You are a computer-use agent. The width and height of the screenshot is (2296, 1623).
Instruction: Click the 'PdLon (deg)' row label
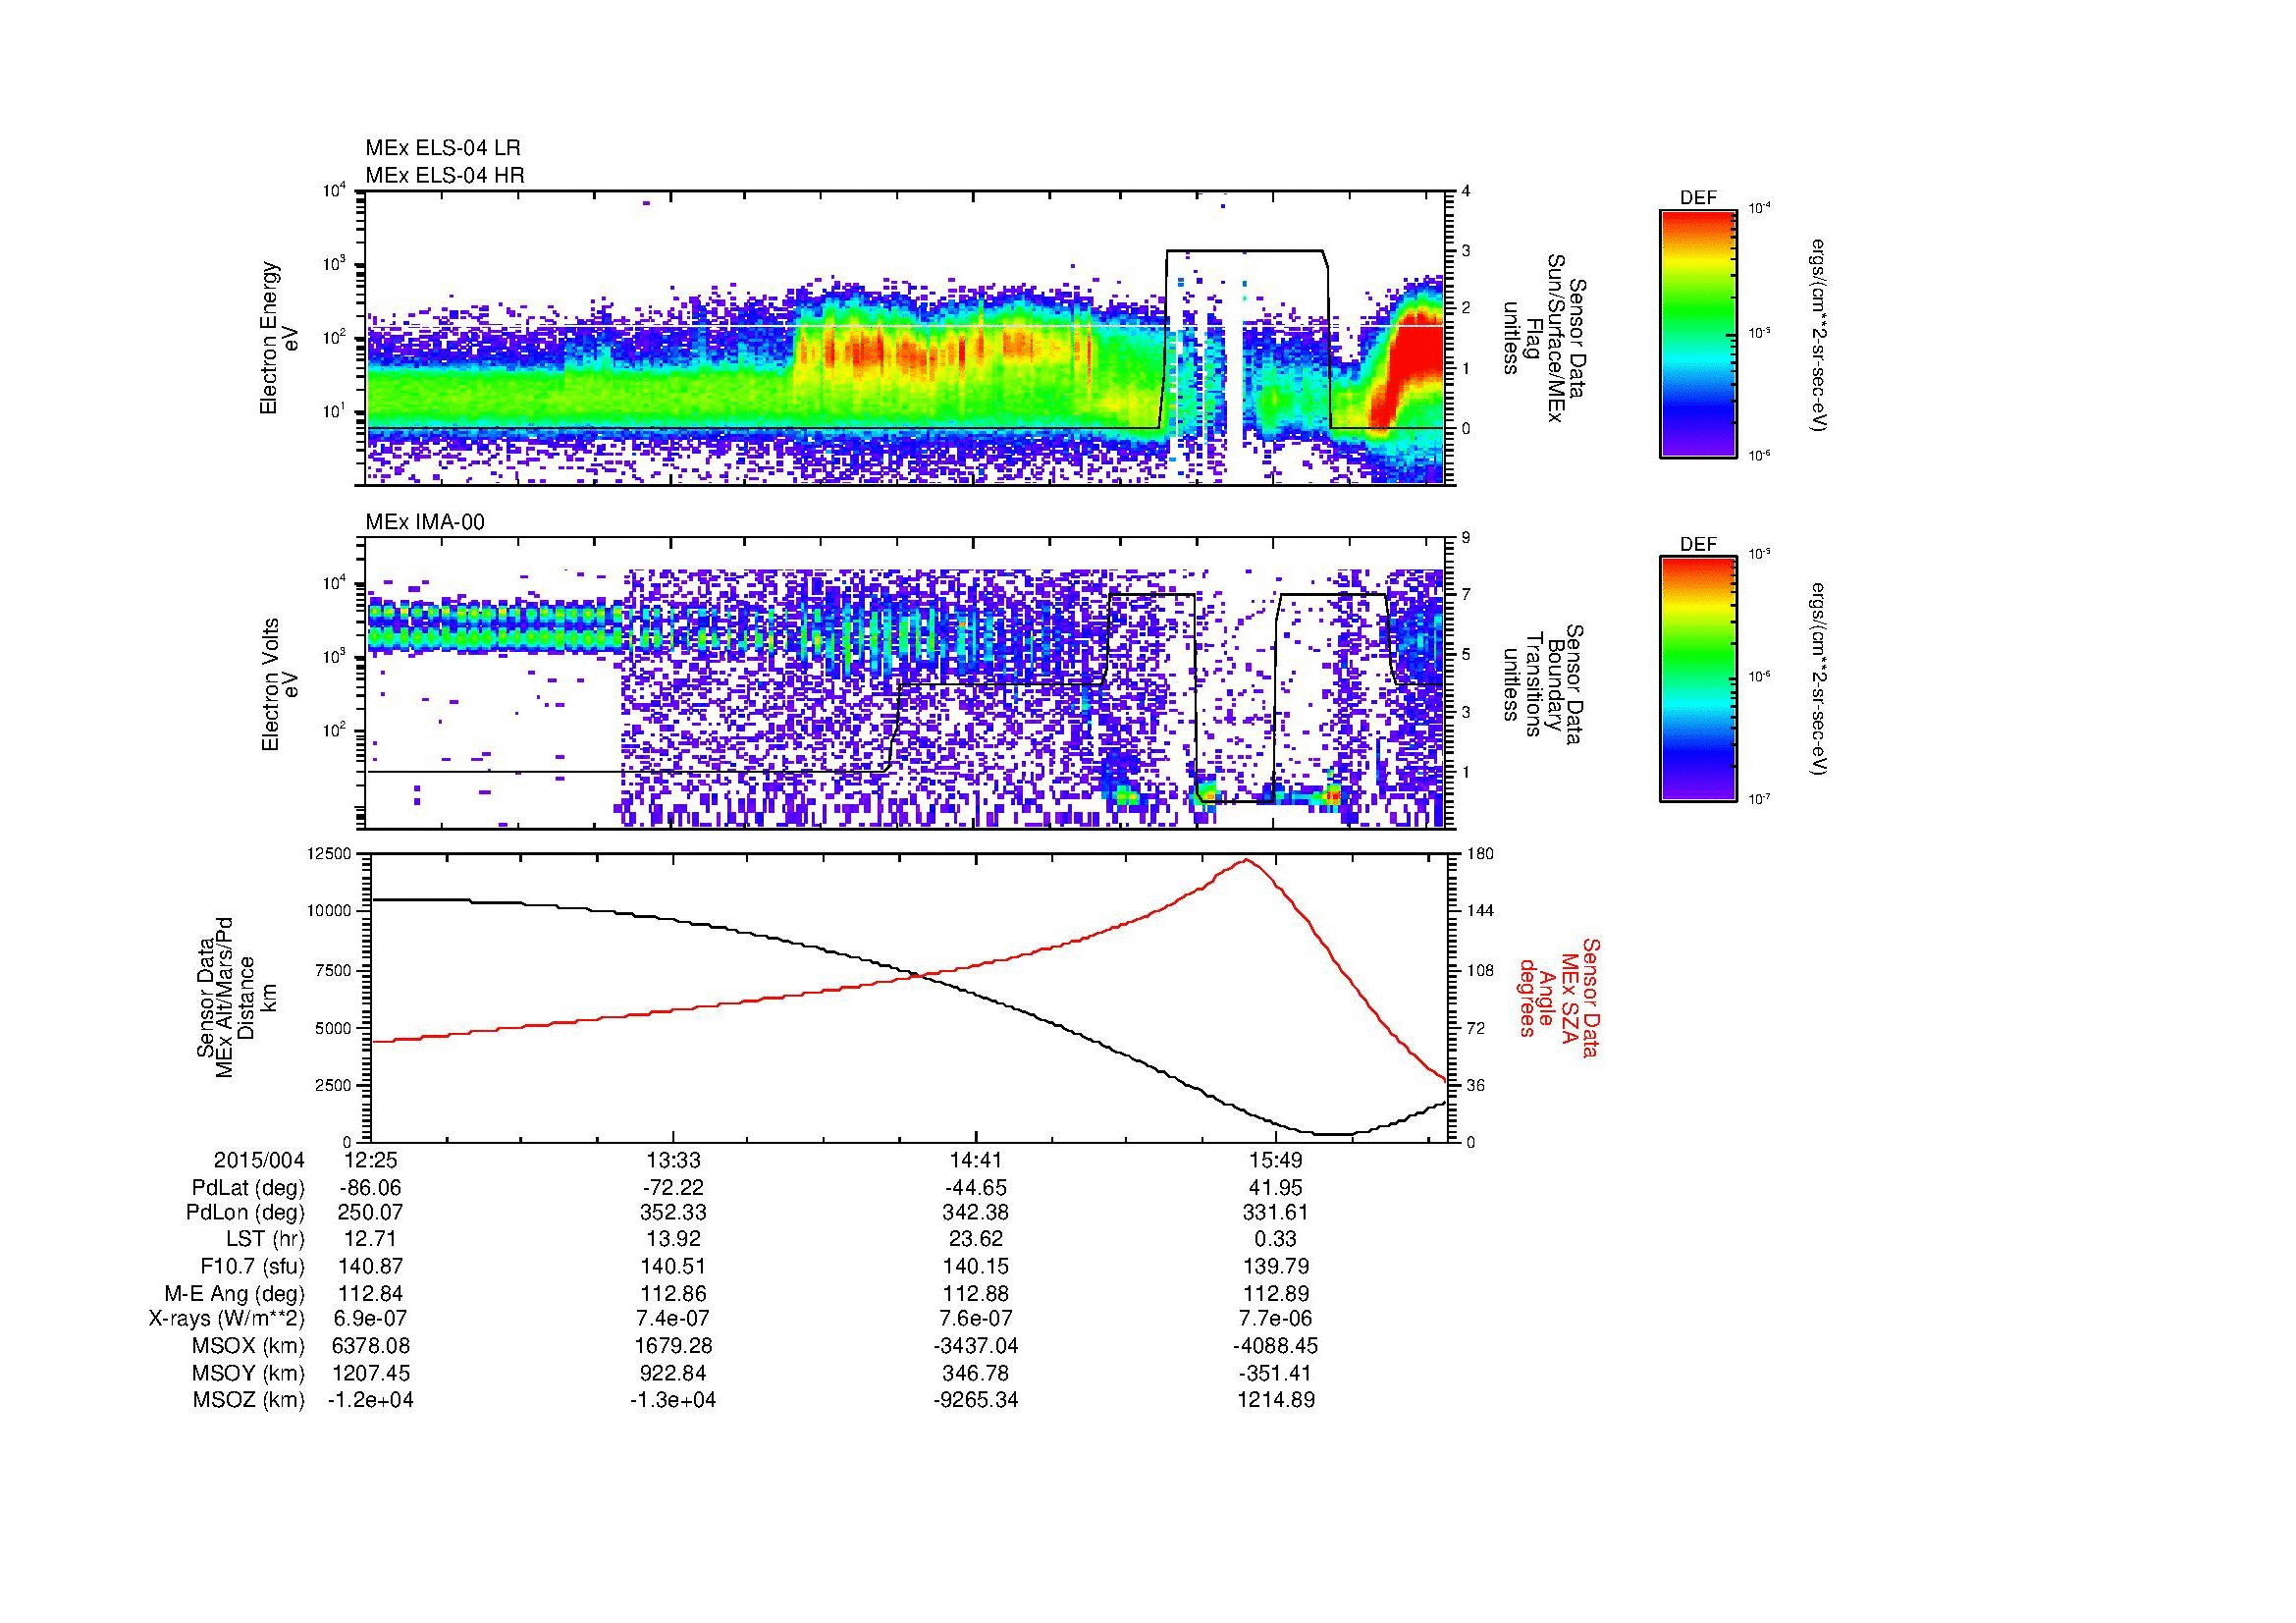[x=246, y=1213]
